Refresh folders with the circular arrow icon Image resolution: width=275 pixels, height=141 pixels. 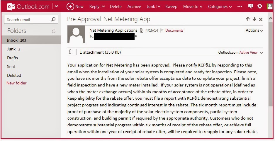[54, 31]
